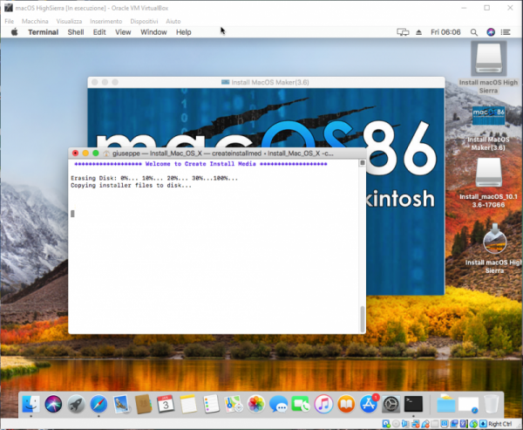The width and height of the screenshot is (523, 430).
Task: Select Install macOS High Sierra drive icon
Action: [489, 59]
